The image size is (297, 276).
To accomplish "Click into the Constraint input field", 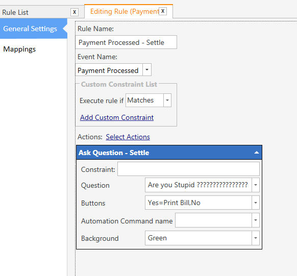I will point(188,169).
